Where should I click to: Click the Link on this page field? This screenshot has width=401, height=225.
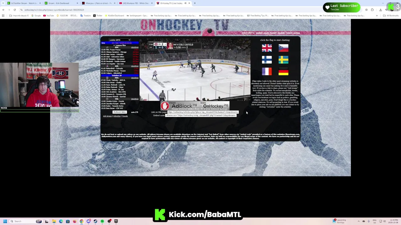click(203, 112)
